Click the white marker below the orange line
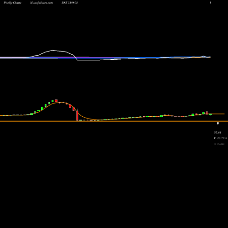Image resolution: width=228 pixels, height=228 pixels. [x=218, y=123]
